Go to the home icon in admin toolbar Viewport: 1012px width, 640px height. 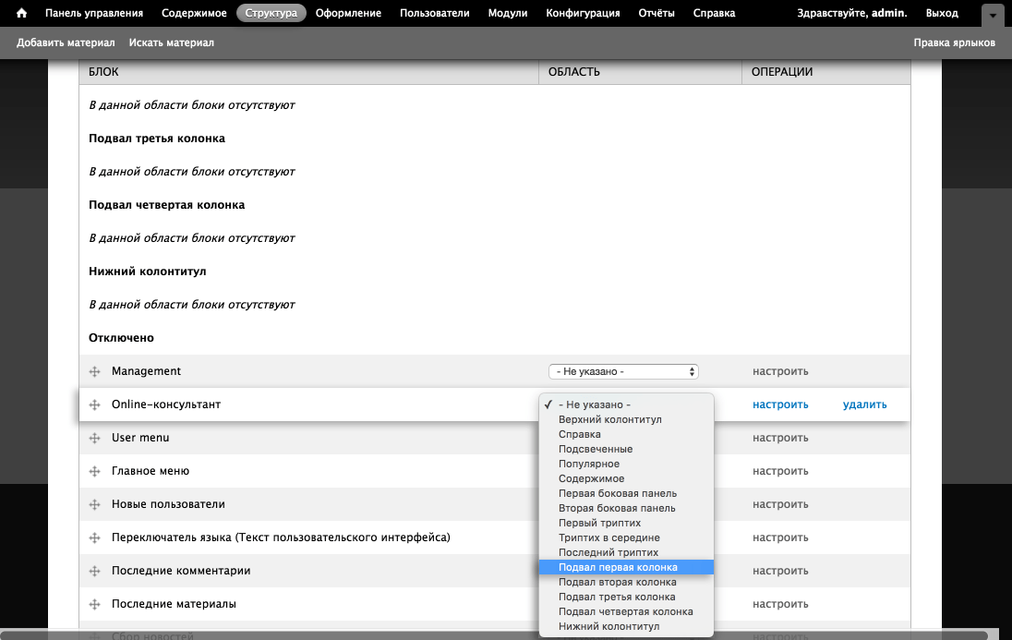pyautogui.click(x=21, y=13)
